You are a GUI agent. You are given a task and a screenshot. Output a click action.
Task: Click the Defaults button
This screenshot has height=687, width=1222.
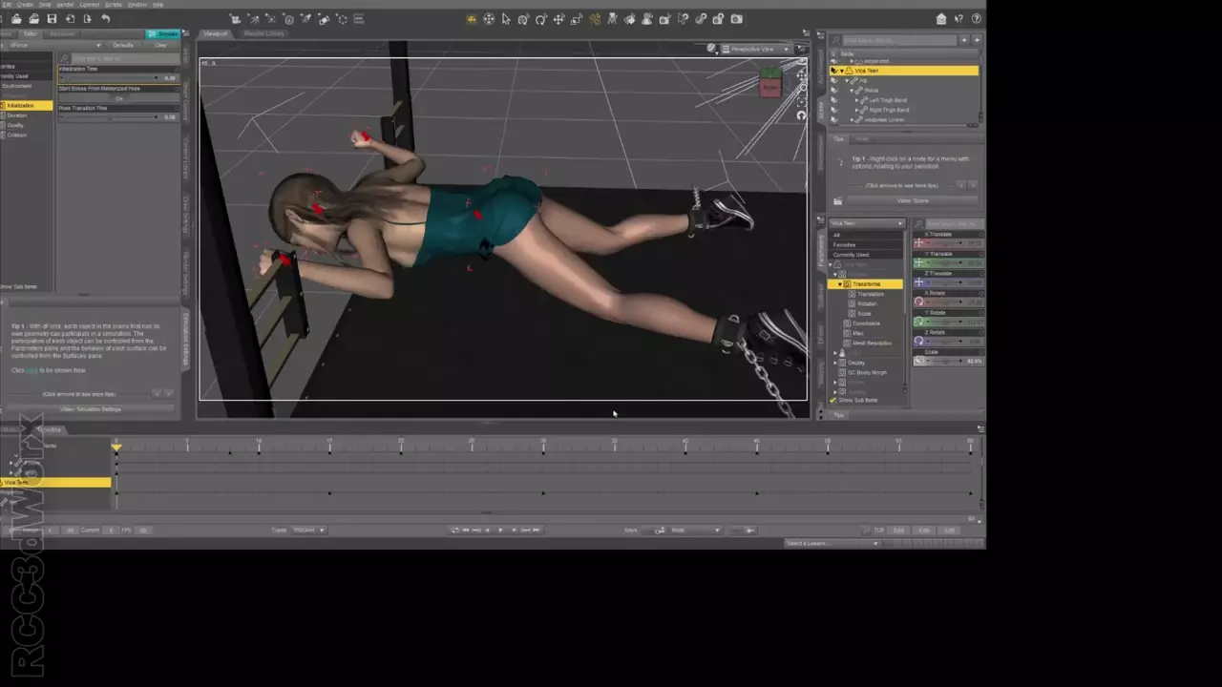point(123,45)
